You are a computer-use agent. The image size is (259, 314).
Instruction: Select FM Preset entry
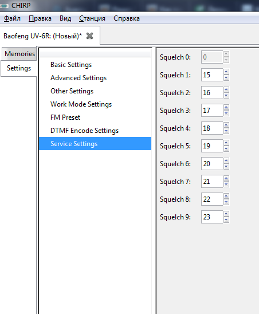coord(65,117)
